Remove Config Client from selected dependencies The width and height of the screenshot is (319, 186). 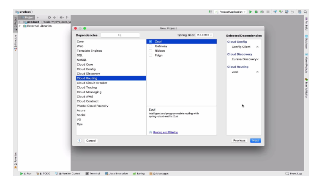257,47
